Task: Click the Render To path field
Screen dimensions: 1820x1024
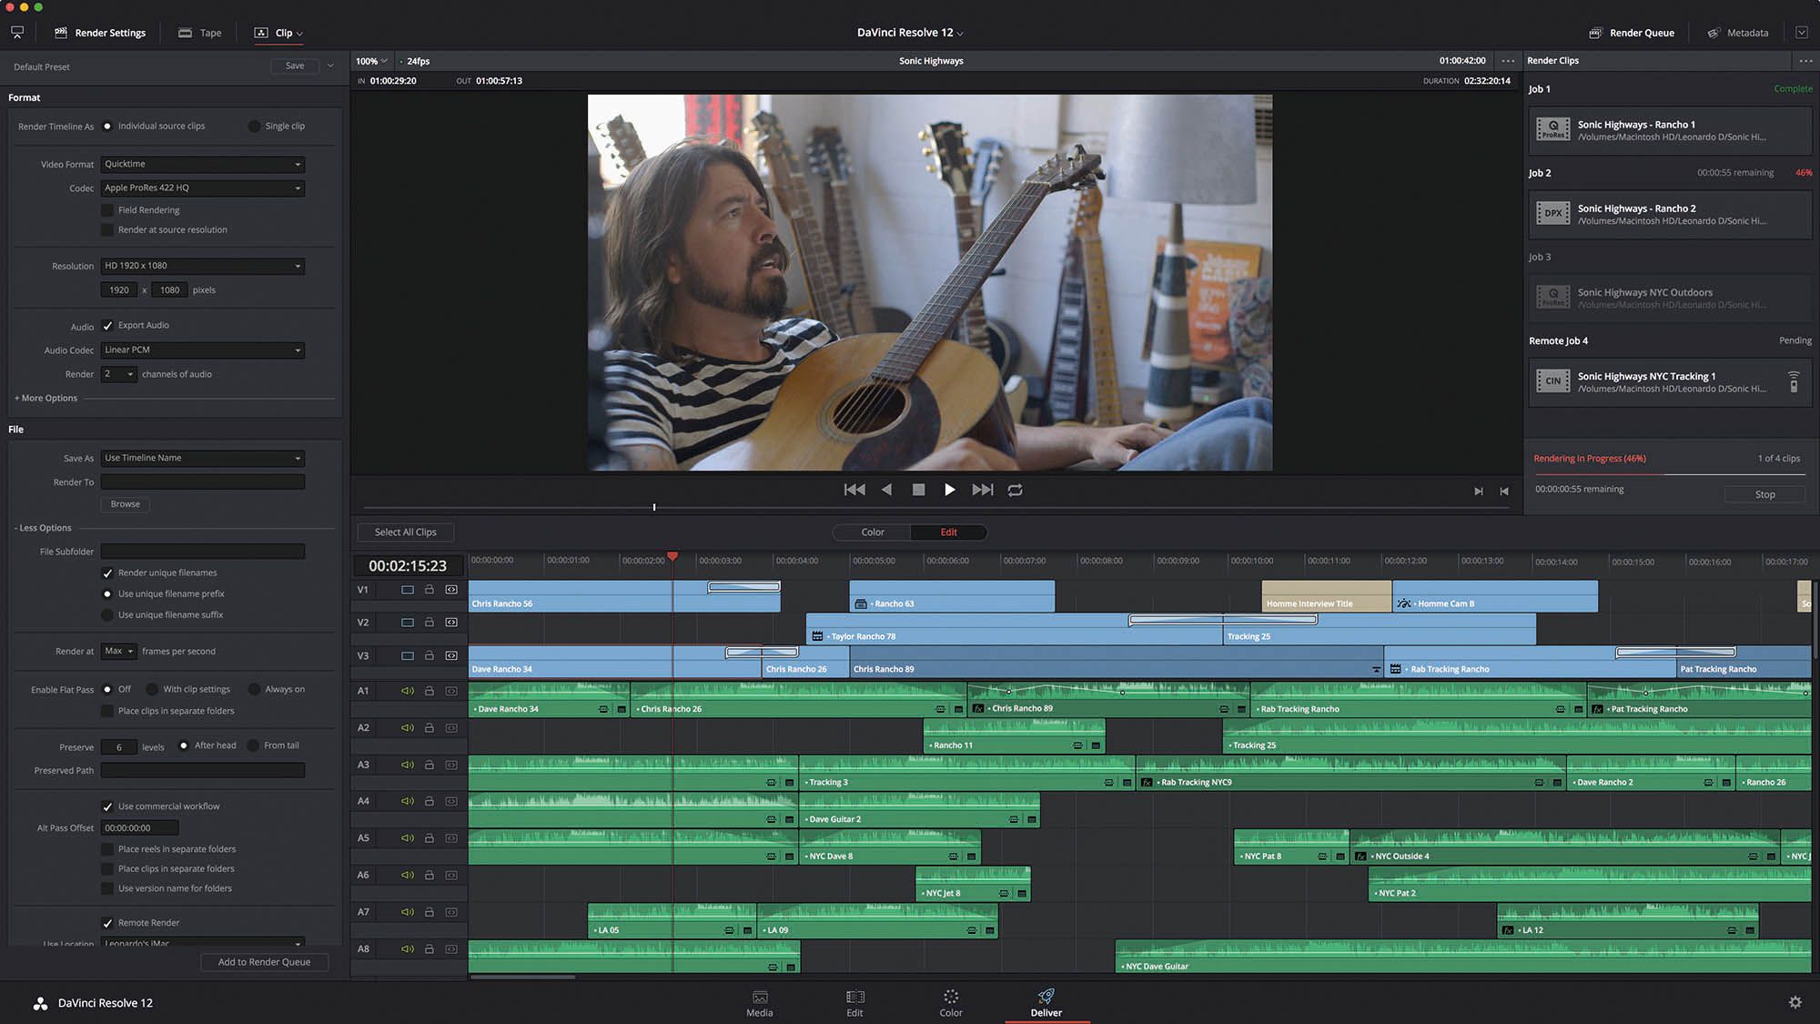Action: click(202, 482)
